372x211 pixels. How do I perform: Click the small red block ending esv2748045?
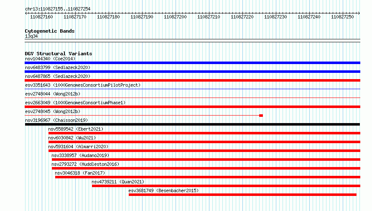point(261,116)
